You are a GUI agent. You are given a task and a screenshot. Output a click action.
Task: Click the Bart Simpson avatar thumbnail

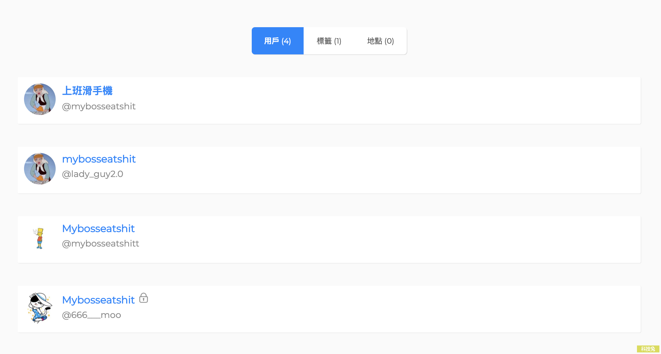click(x=40, y=238)
